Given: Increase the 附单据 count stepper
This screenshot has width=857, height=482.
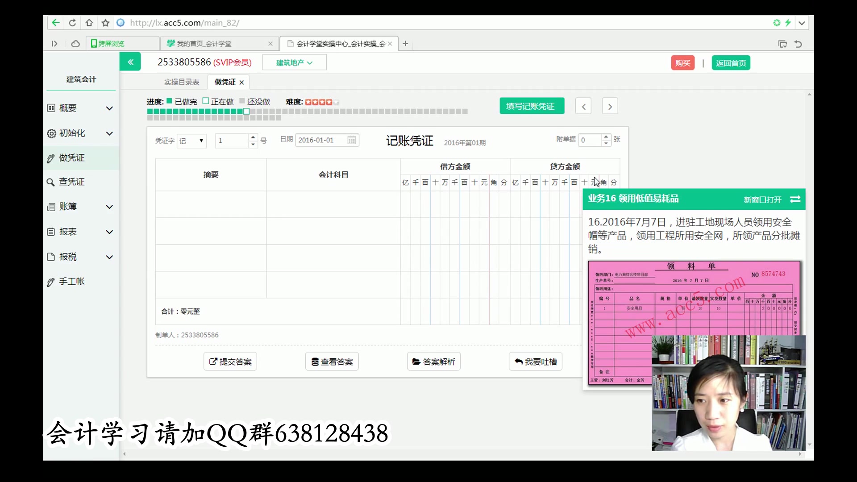Looking at the screenshot, I should 606,137.
